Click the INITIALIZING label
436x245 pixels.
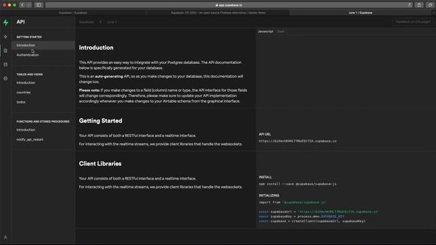pyautogui.click(x=269, y=195)
